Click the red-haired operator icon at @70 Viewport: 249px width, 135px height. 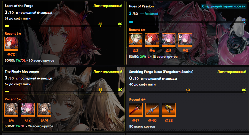click(11, 44)
